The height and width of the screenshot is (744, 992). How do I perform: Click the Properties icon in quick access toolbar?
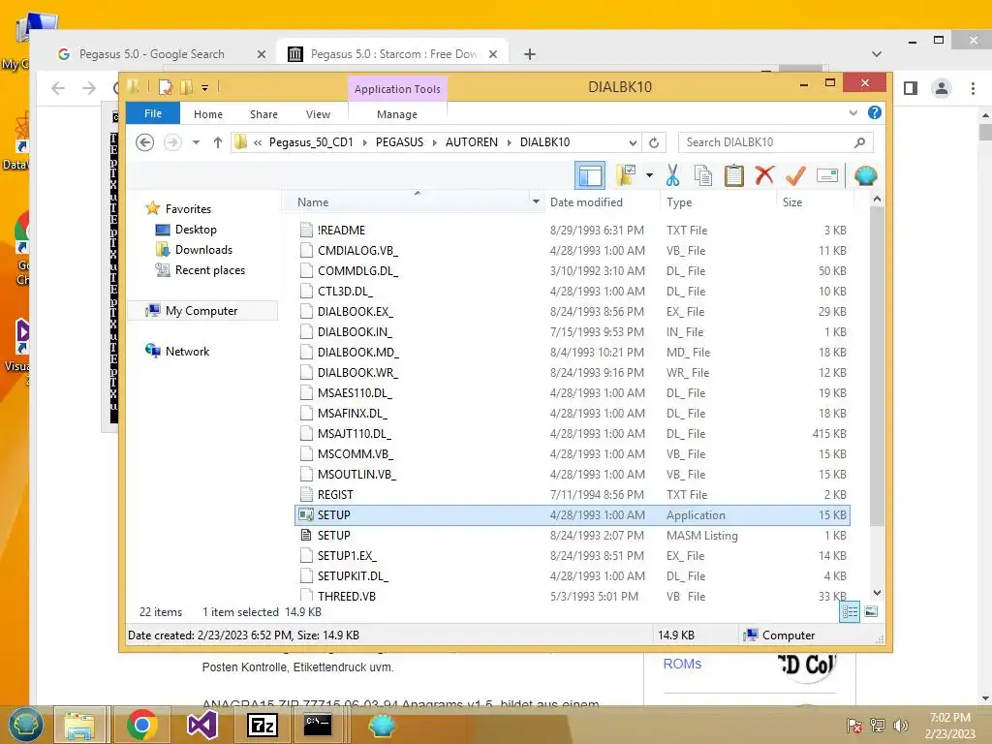click(x=166, y=87)
